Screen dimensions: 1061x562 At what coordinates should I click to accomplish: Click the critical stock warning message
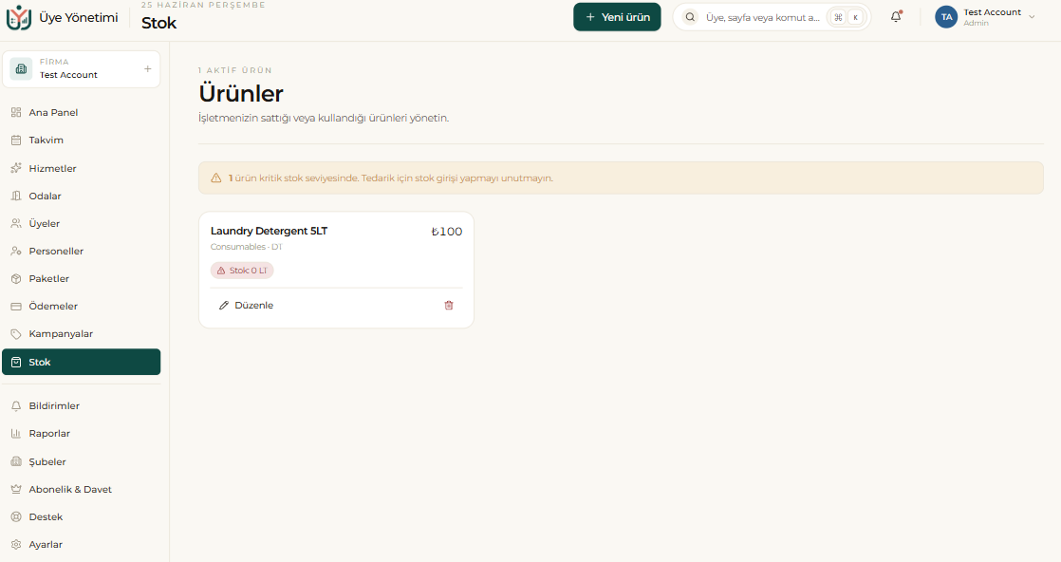pos(390,178)
